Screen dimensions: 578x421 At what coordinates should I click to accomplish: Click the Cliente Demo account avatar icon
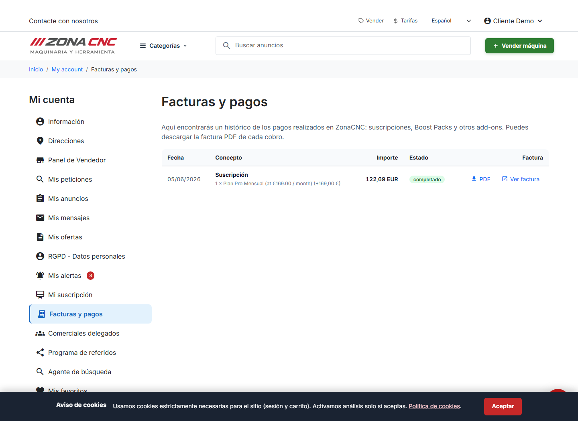pos(488,21)
